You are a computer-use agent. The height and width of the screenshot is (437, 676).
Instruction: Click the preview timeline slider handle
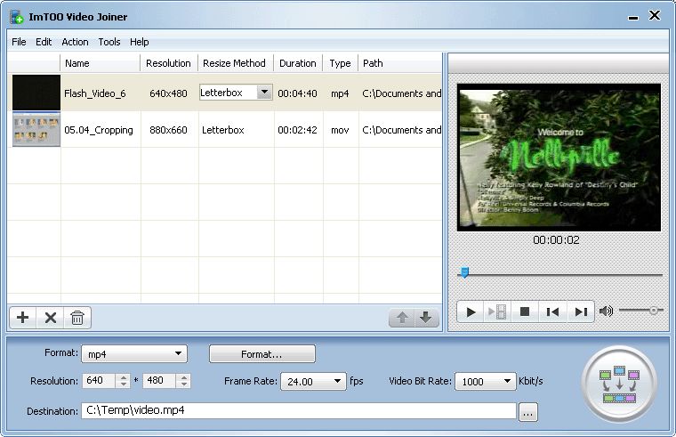464,272
